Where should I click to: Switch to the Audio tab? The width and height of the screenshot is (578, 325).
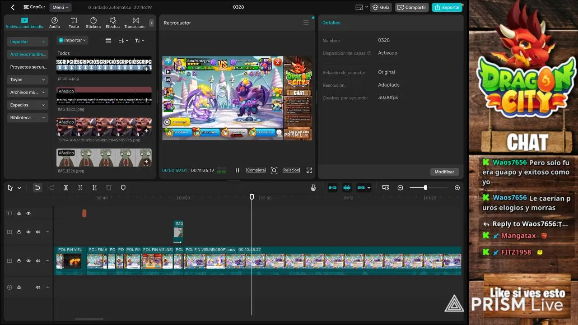click(55, 23)
